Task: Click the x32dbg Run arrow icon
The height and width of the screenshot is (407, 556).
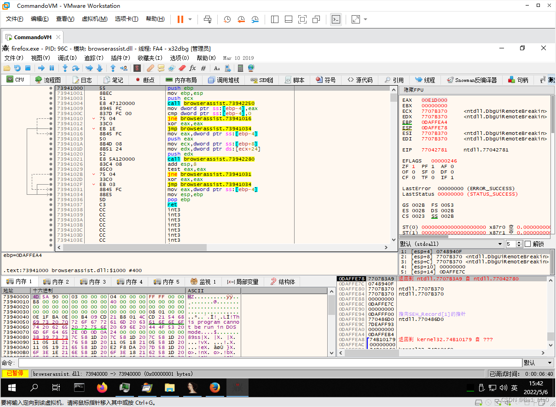Action: [41, 68]
